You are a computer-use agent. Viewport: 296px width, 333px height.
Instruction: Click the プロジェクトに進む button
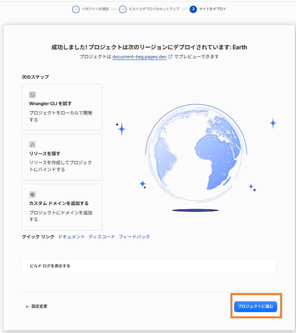click(x=255, y=306)
